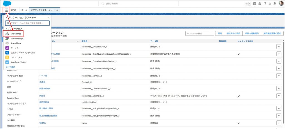Open row actions dropdown for the 管理No field
285x129 pixels.
(279, 123)
